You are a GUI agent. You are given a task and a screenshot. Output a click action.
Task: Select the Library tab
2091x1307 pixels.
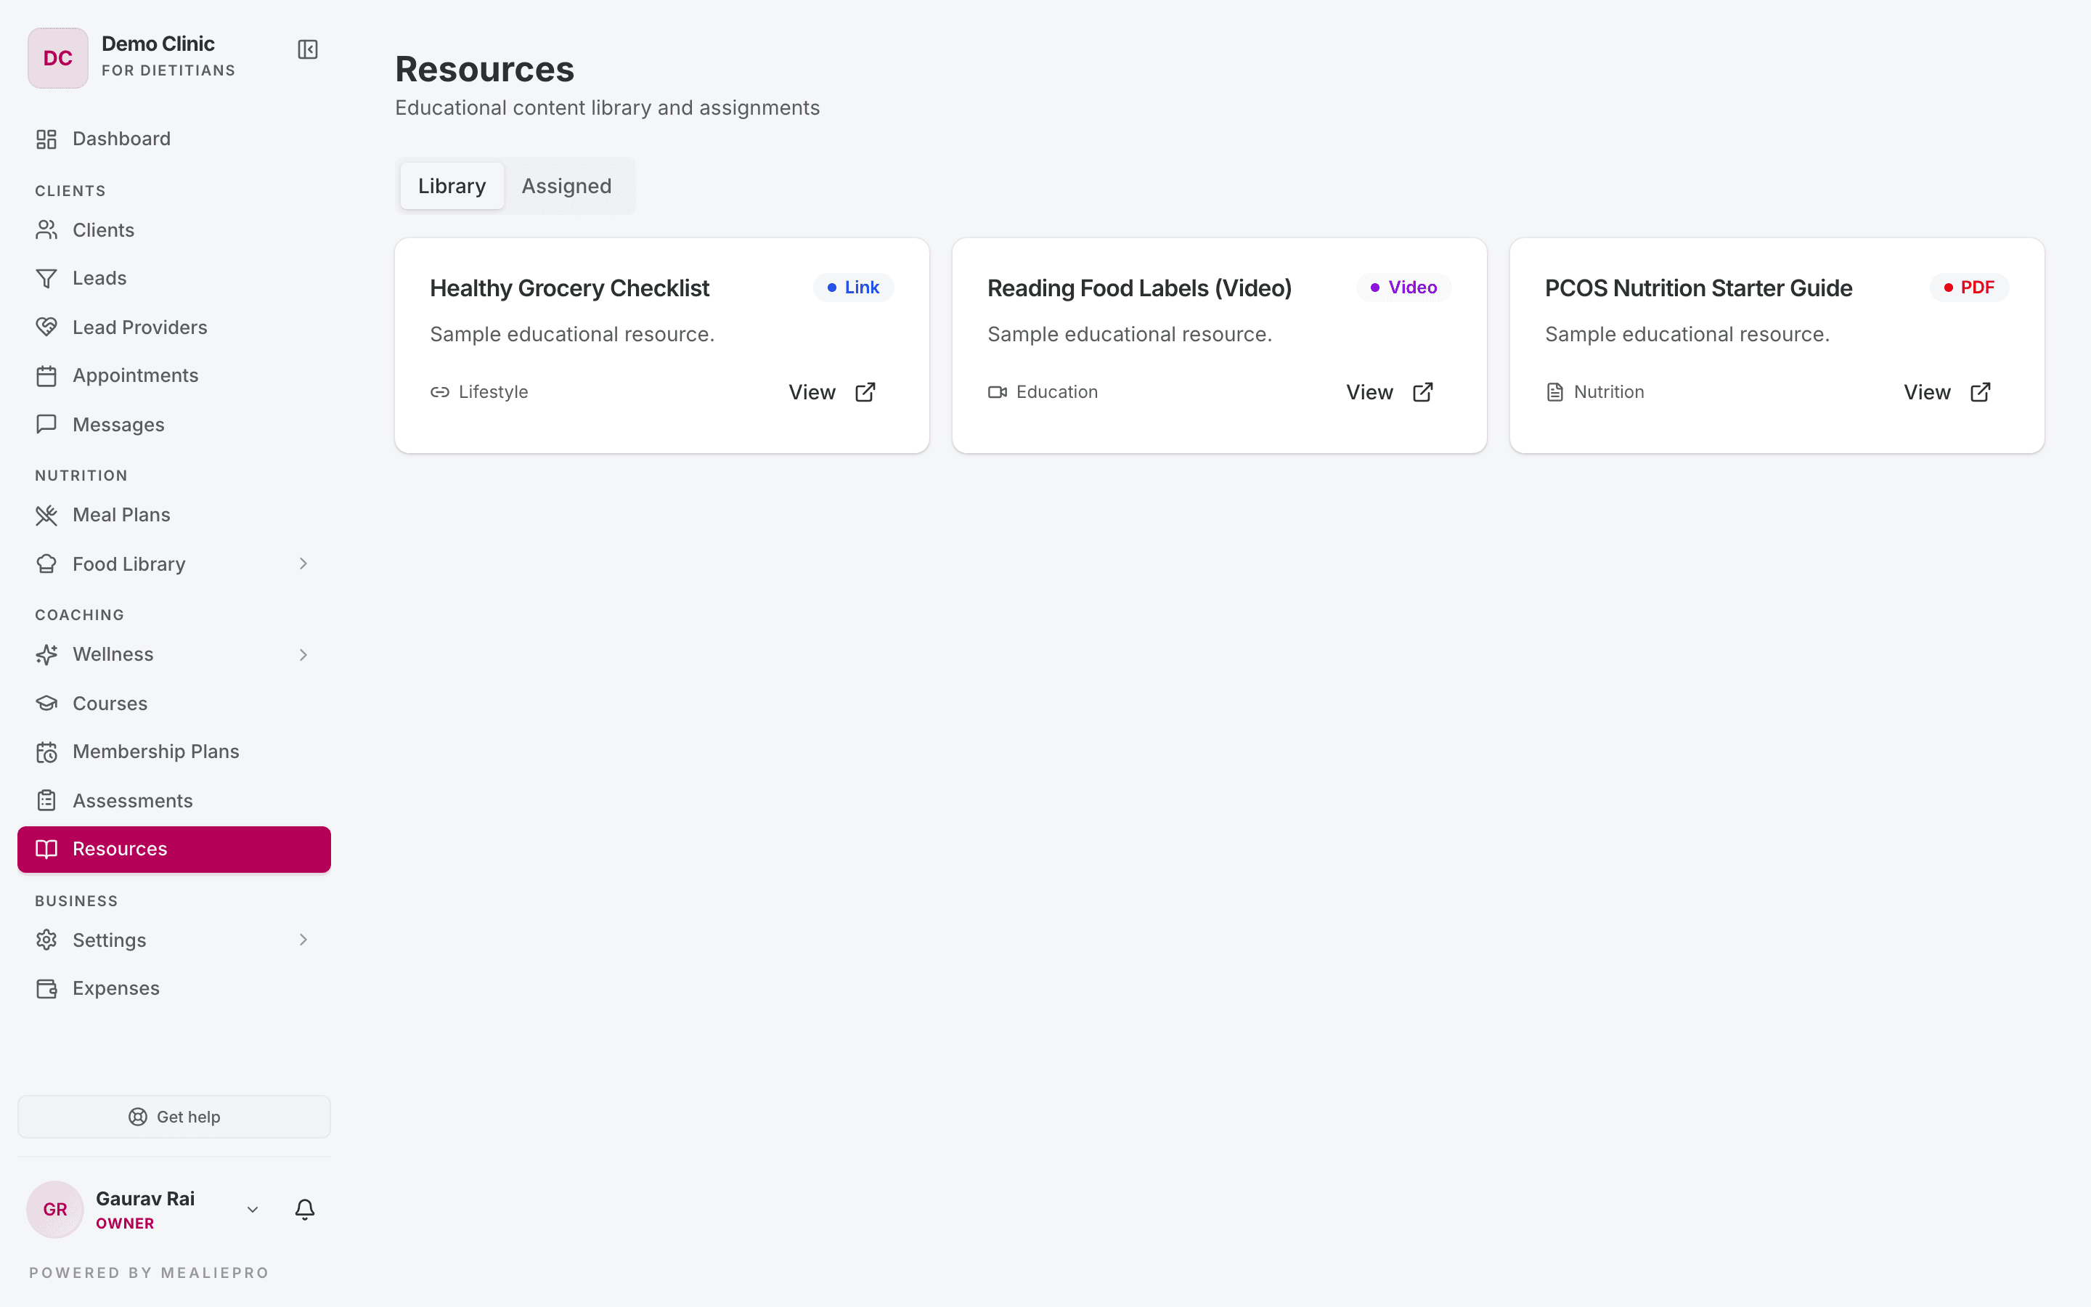[452, 186]
